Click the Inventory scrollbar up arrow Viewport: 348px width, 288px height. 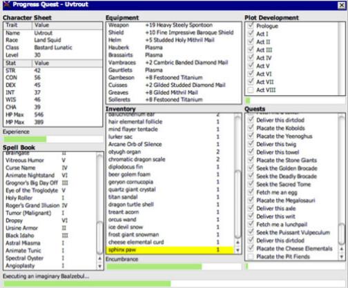(x=238, y=243)
